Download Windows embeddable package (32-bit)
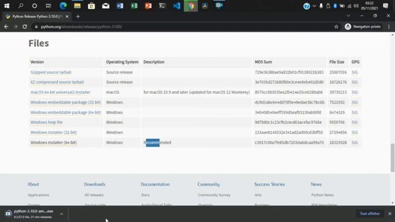The height and width of the screenshot is (222, 395). [x=66, y=102]
